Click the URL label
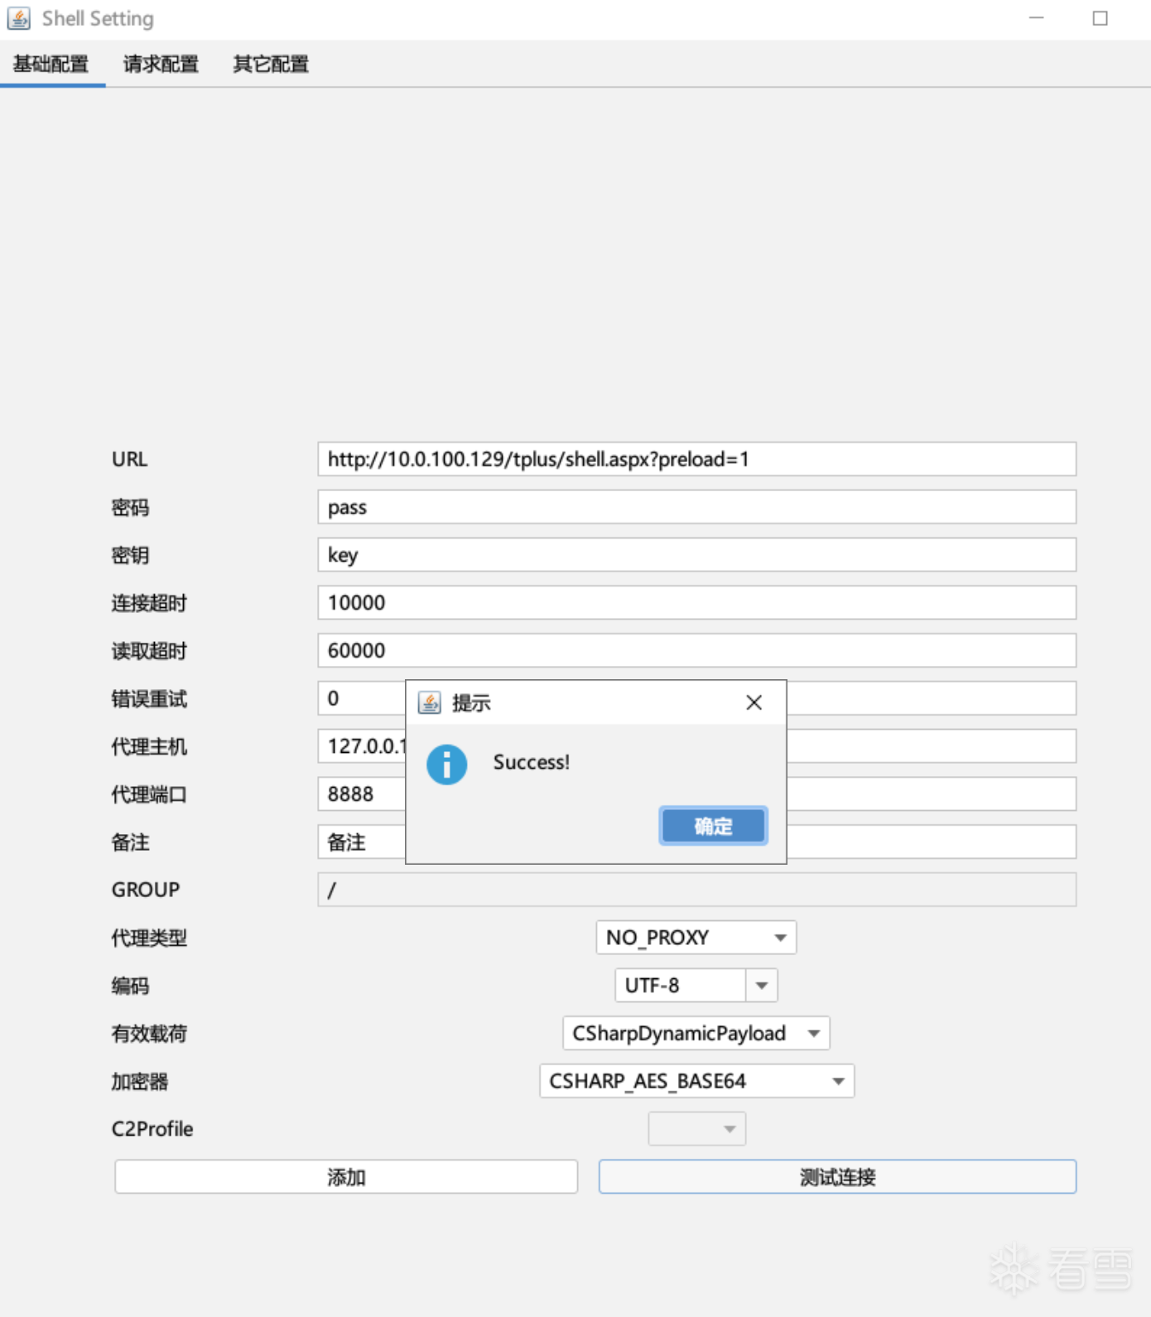This screenshot has width=1151, height=1317. (x=130, y=459)
